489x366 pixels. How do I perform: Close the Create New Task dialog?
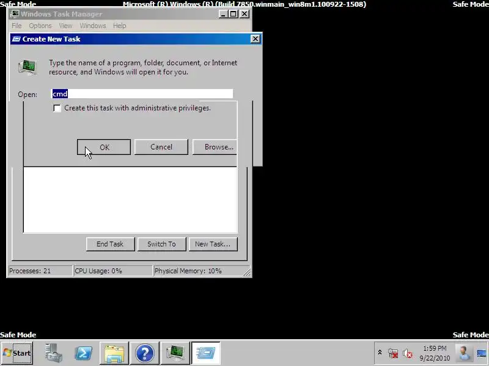pos(255,39)
